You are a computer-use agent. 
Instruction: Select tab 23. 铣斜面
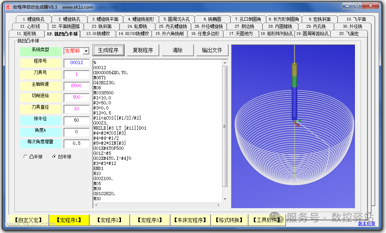(x=102, y=26)
